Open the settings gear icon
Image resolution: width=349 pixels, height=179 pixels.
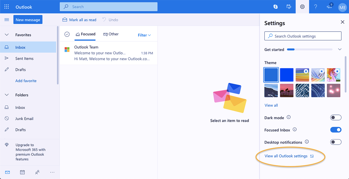[302, 7]
